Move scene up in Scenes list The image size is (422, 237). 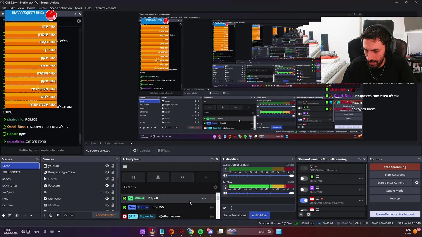[x=24, y=215]
